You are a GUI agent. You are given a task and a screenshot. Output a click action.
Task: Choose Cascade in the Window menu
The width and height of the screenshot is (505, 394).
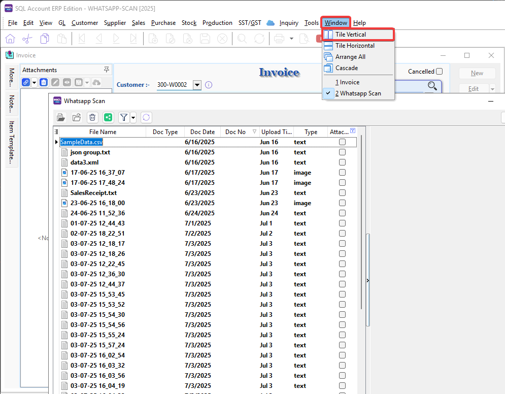pos(346,68)
